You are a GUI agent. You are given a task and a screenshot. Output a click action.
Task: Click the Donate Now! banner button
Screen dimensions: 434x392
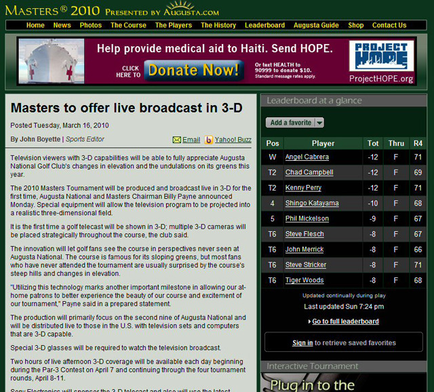tap(194, 70)
